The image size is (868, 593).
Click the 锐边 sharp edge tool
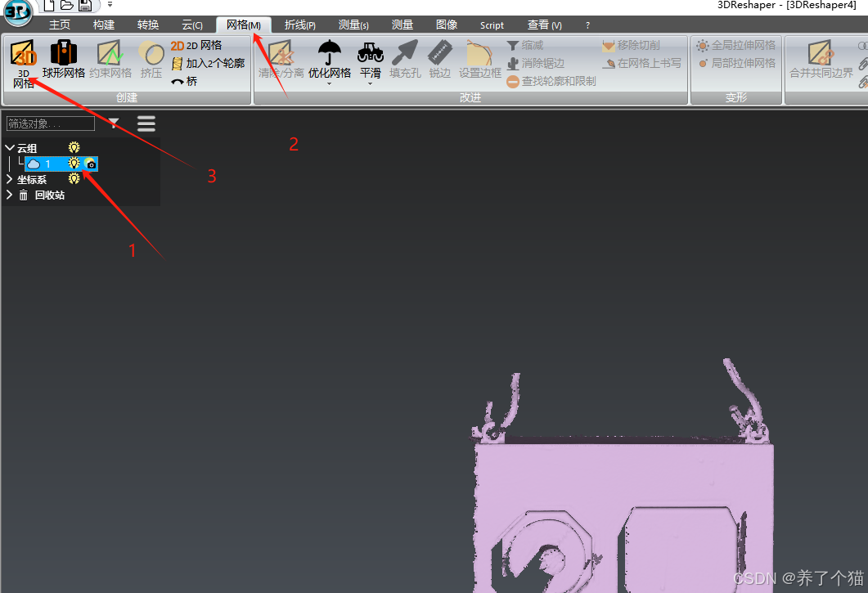tap(440, 59)
